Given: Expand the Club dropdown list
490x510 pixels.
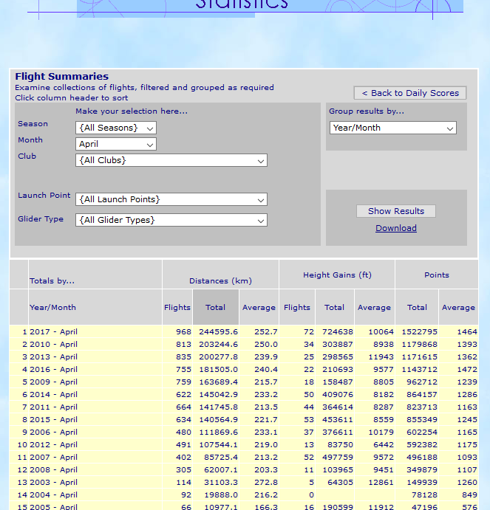Looking at the screenshot, I should pyautogui.click(x=171, y=160).
